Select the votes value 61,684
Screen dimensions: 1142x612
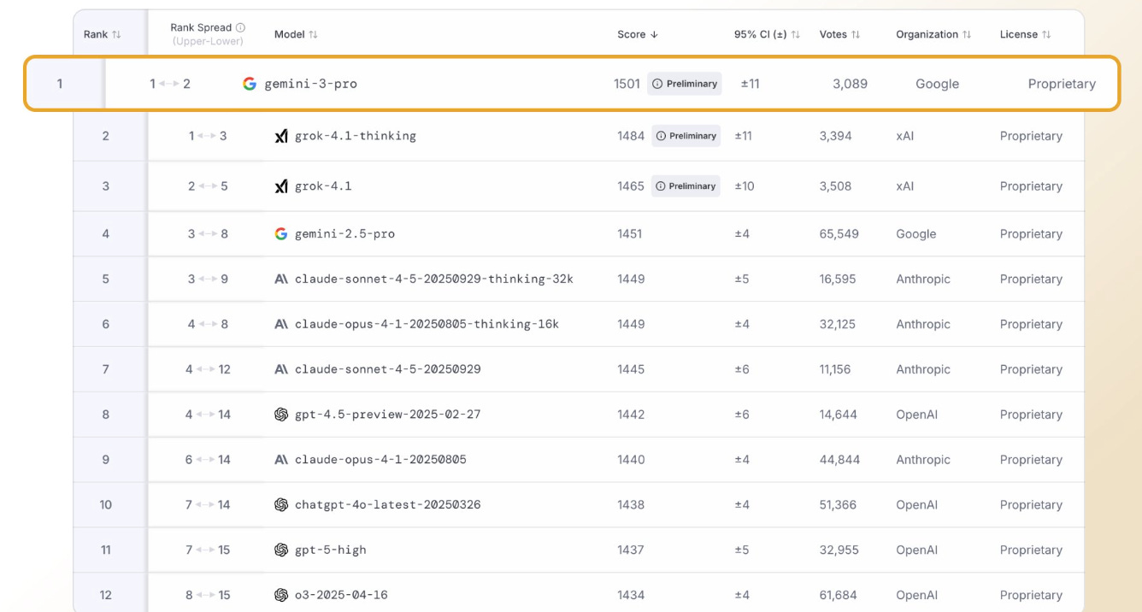(x=839, y=595)
